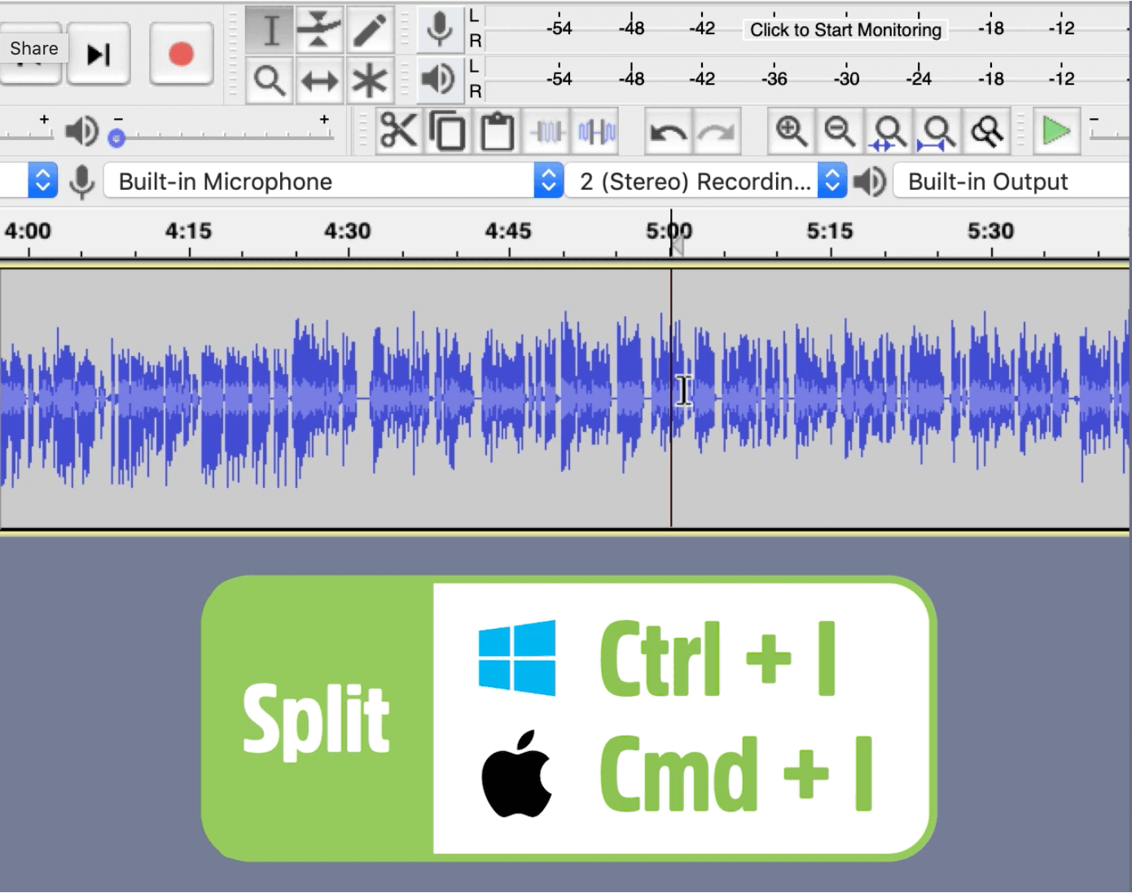Trim audio outside selection

pos(546,130)
